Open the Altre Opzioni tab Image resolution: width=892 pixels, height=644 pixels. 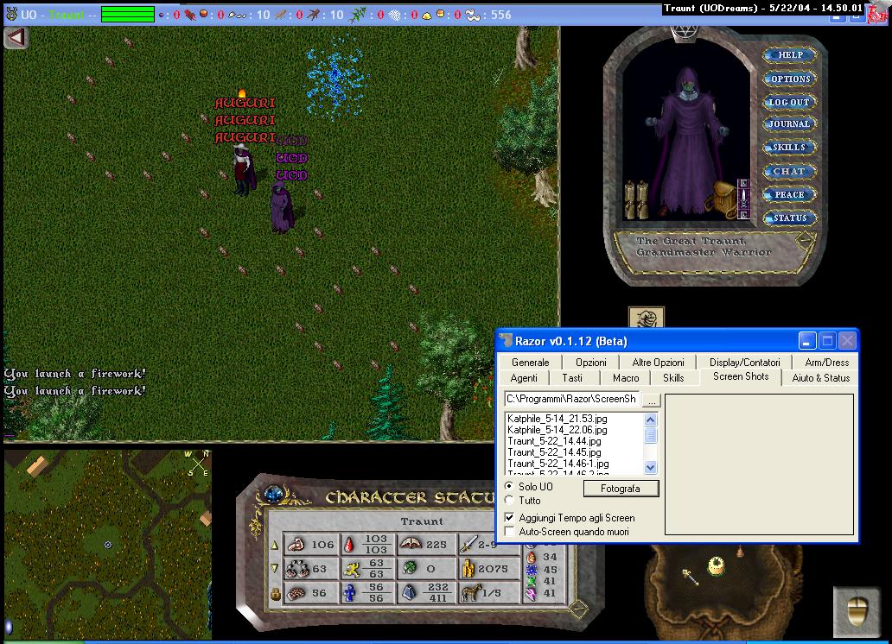(x=658, y=362)
